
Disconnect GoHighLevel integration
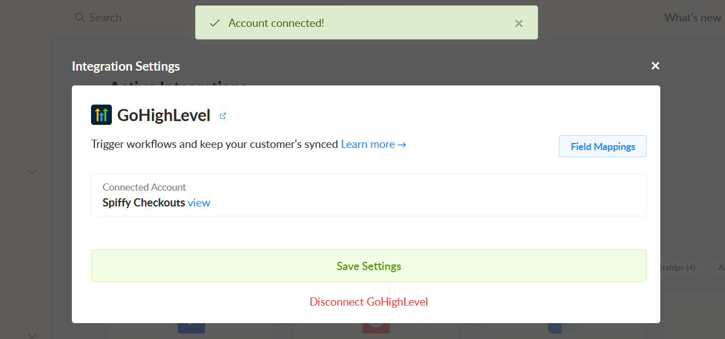[x=369, y=302]
